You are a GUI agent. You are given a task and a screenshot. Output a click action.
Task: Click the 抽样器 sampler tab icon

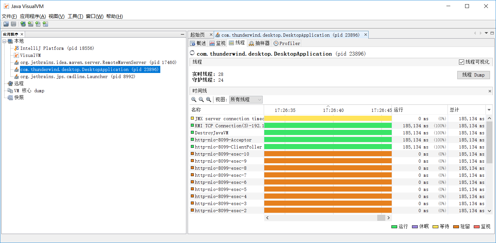click(x=251, y=43)
